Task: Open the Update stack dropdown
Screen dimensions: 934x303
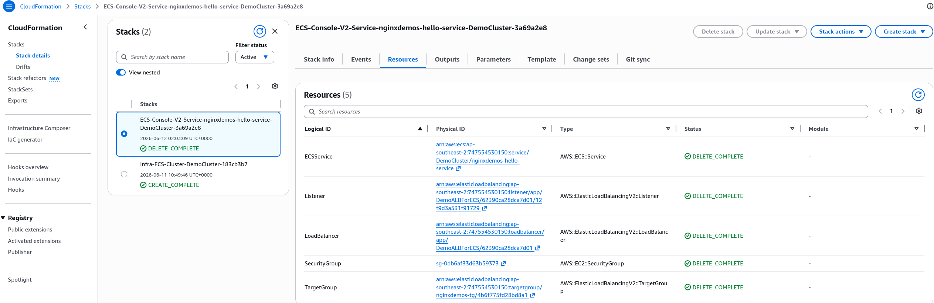Action: click(x=777, y=32)
